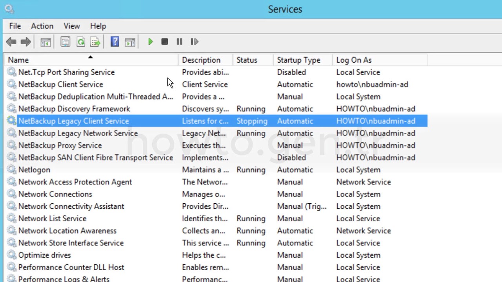Image resolution: width=502 pixels, height=282 pixels.
Task: Click Export List toolbar icon
Action: [x=95, y=42]
